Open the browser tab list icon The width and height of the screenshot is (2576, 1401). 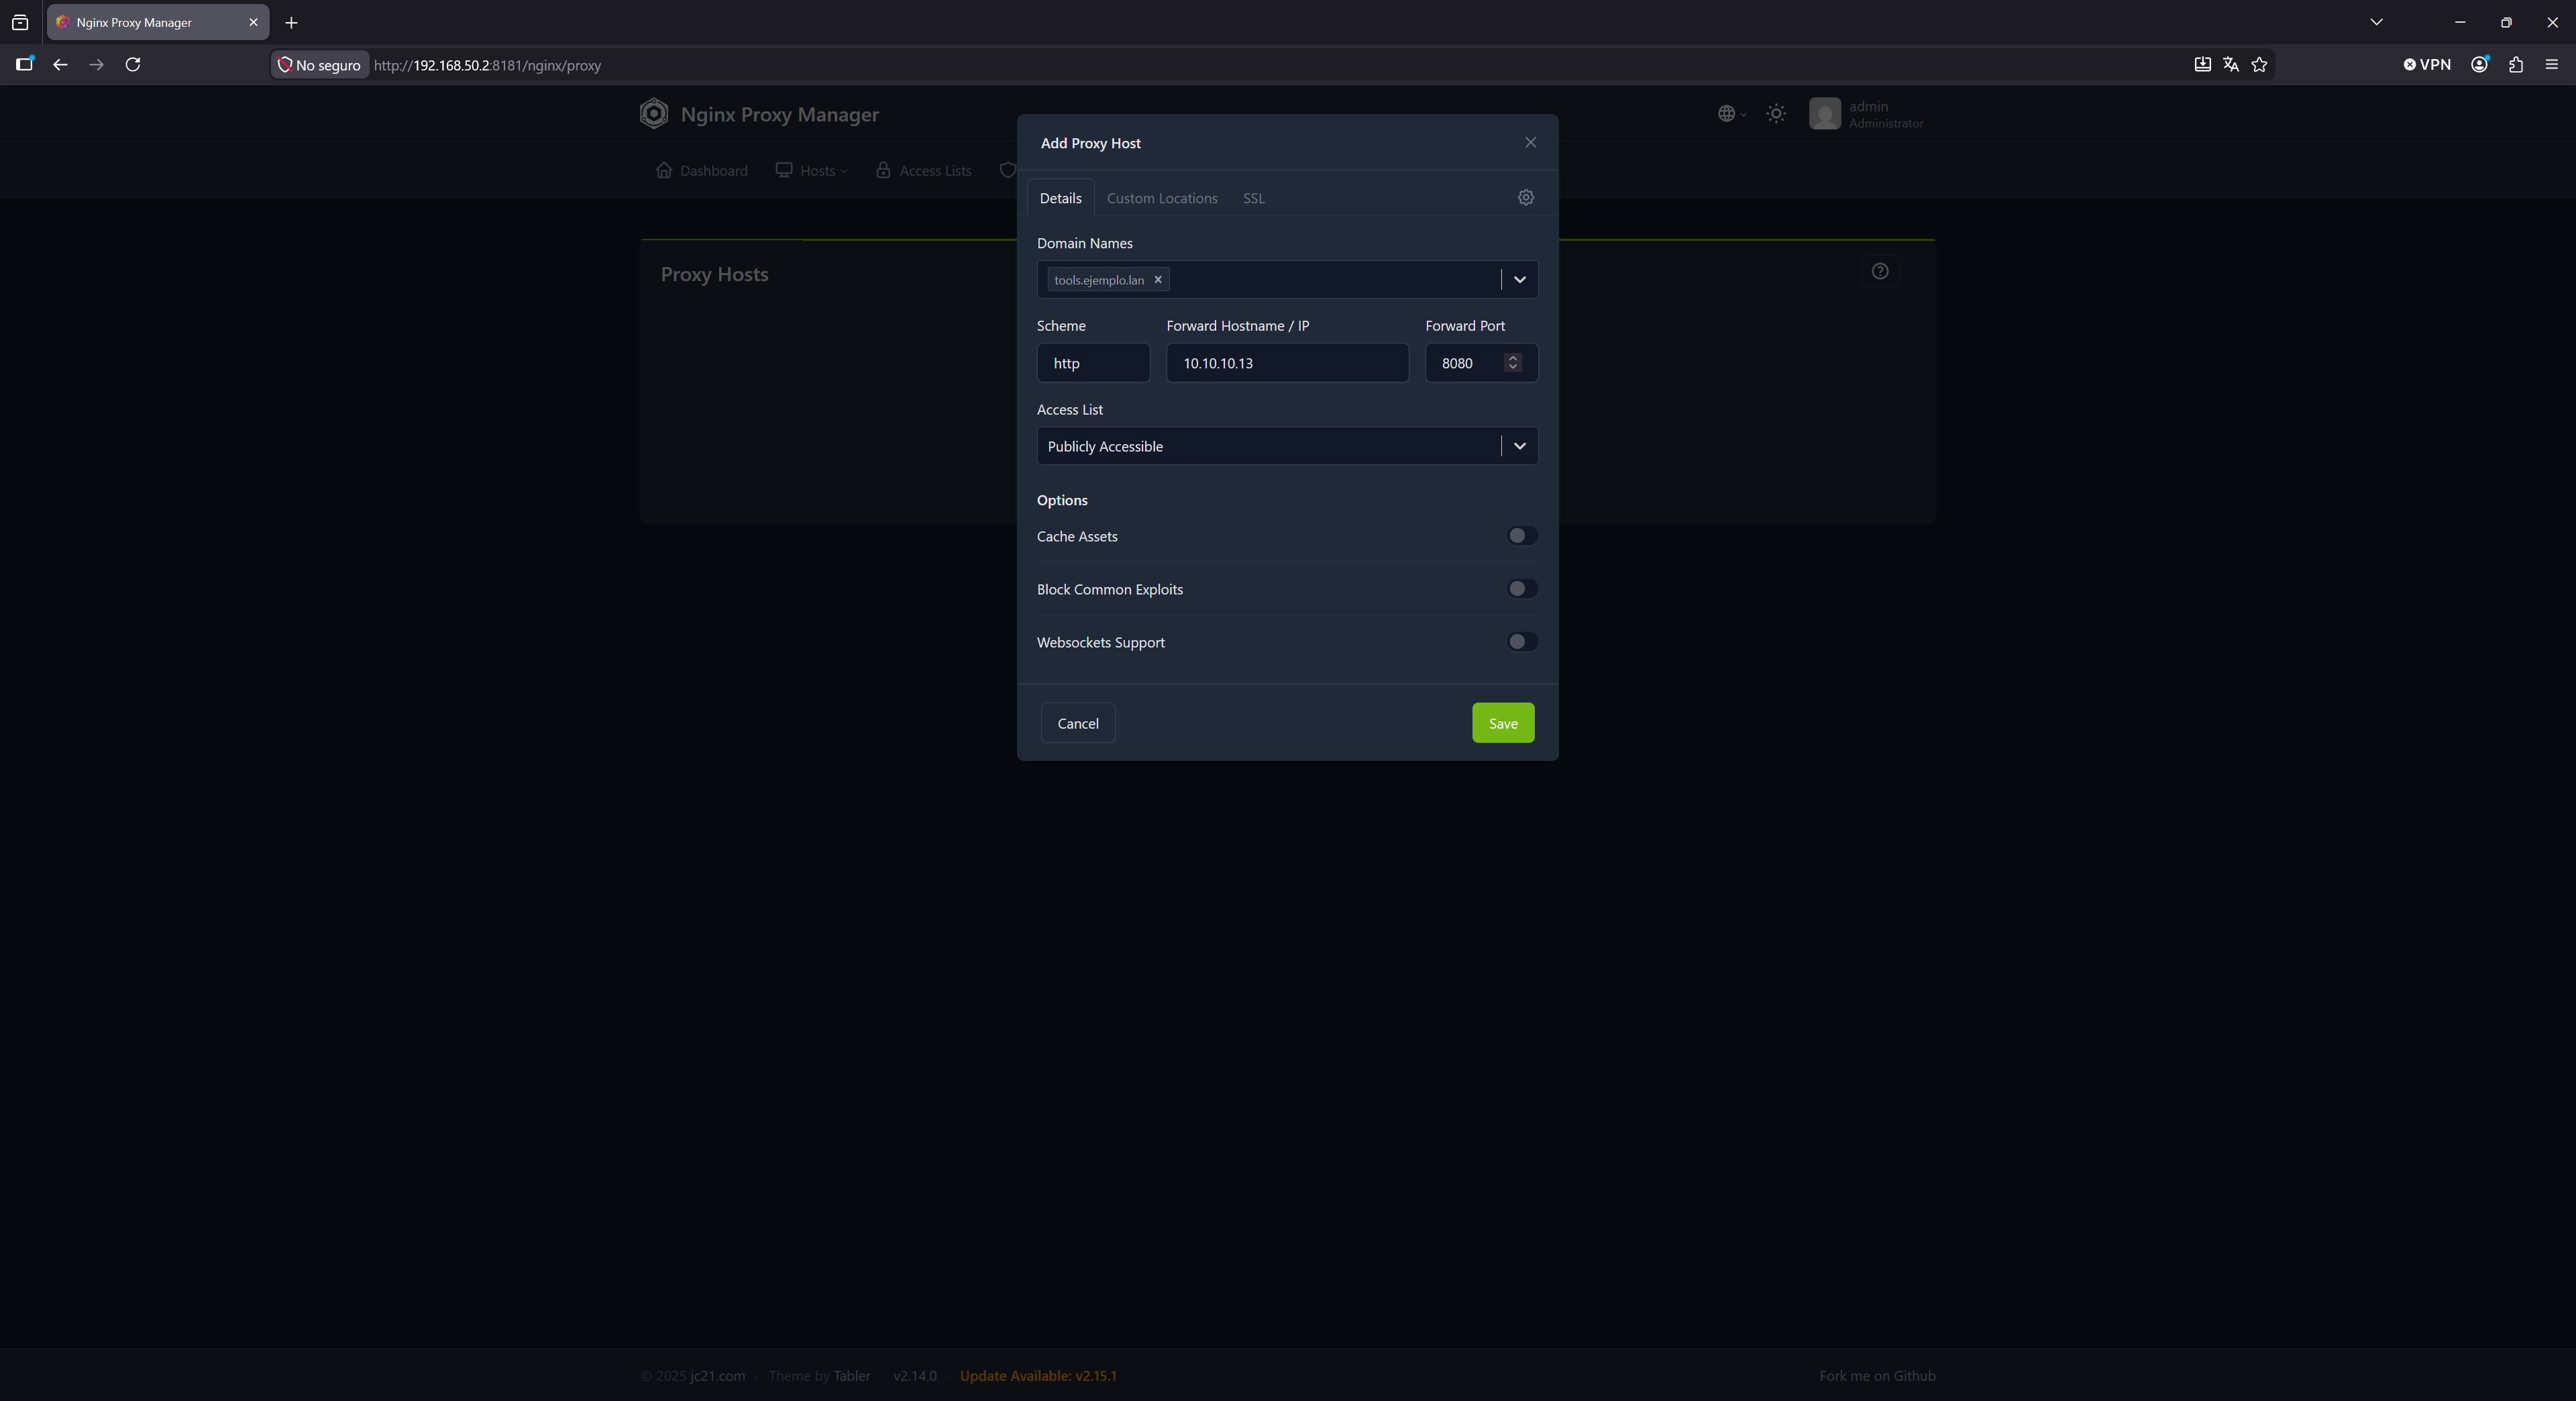pos(20,22)
